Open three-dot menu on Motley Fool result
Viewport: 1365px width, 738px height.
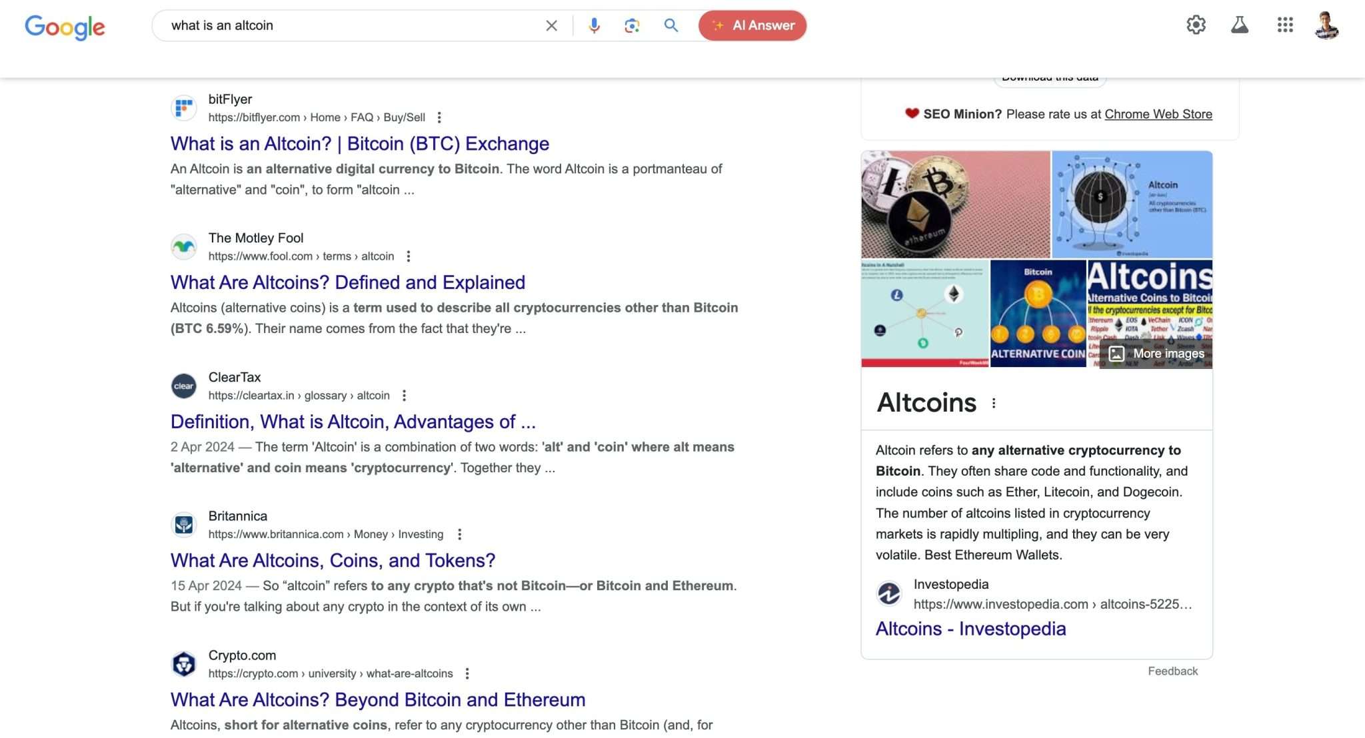(x=409, y=256)
